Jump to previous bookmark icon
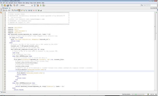Image resolution: width=158 pixels, height=96 pixels. (x=22, y=10)
